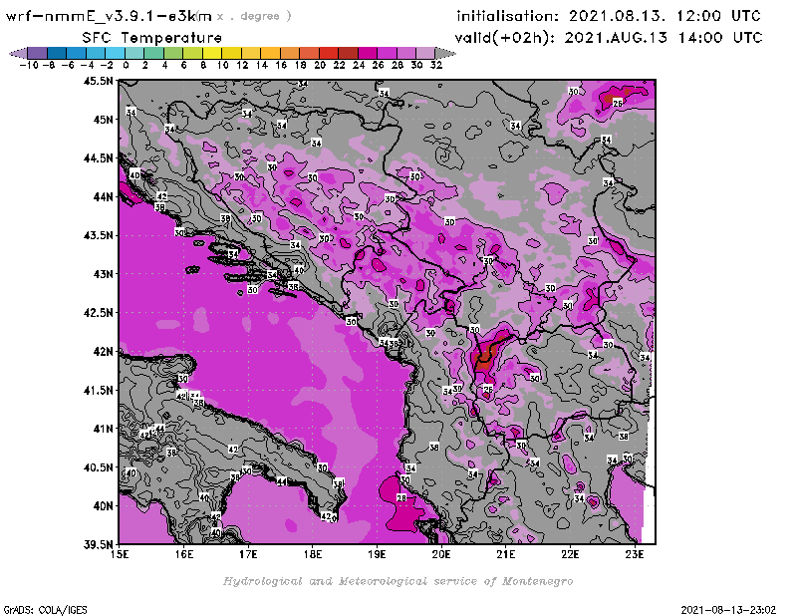Click the '15E' longitude axis label
797x616 pixels.
click(120, 554)
